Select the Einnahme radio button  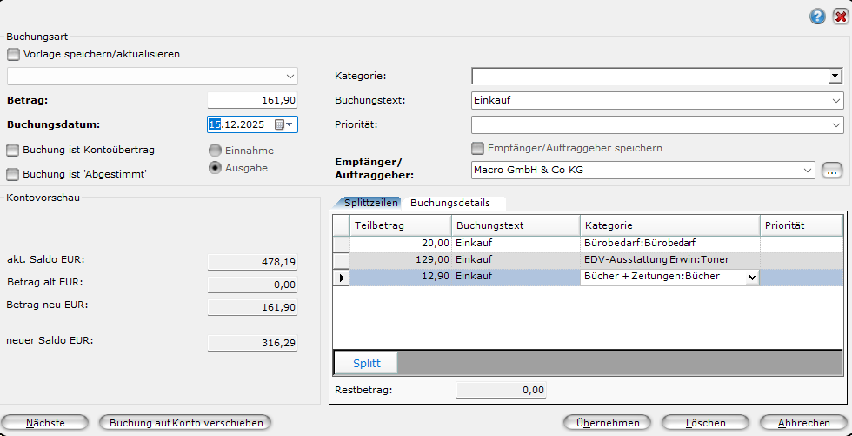click(x=215, y=150)
